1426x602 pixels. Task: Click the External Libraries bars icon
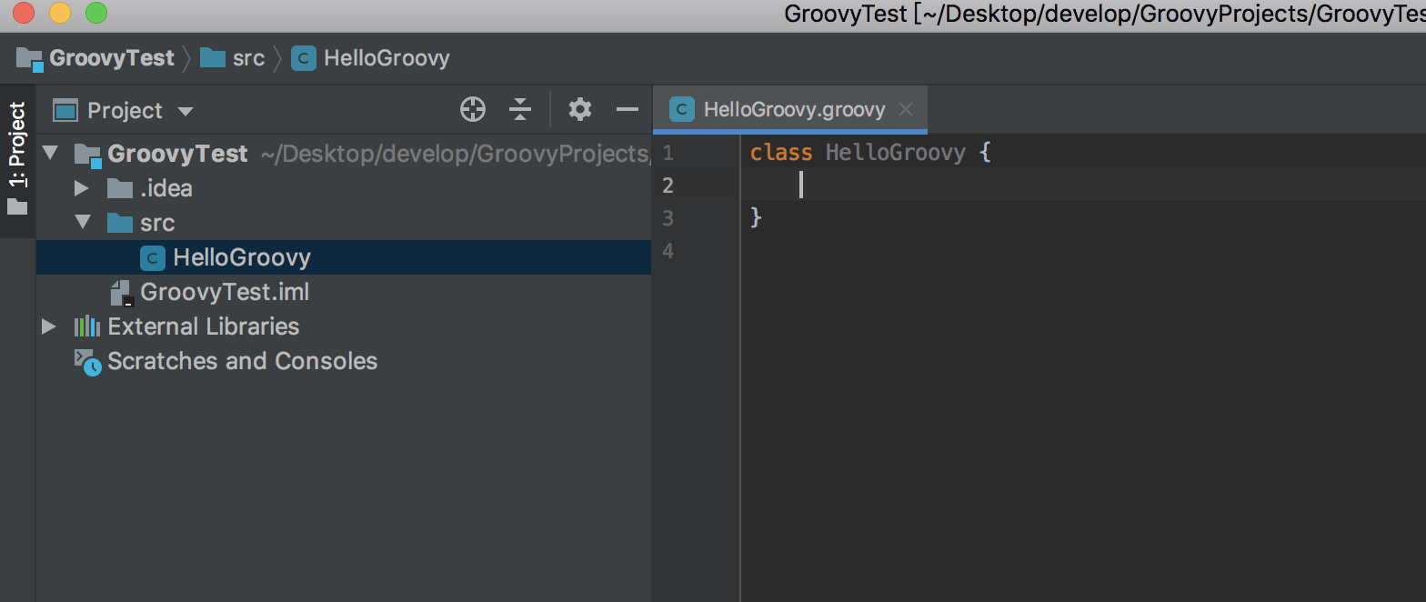point(87,326)
